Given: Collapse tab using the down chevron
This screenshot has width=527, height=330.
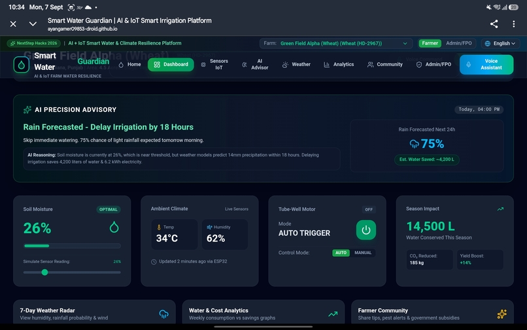Looking at the screenshot, I should [33, 24].
